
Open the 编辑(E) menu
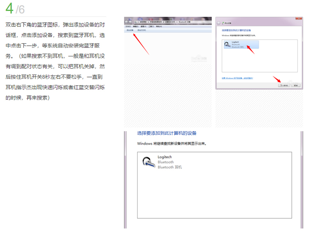pyautogui.click(x=135, y=26)
